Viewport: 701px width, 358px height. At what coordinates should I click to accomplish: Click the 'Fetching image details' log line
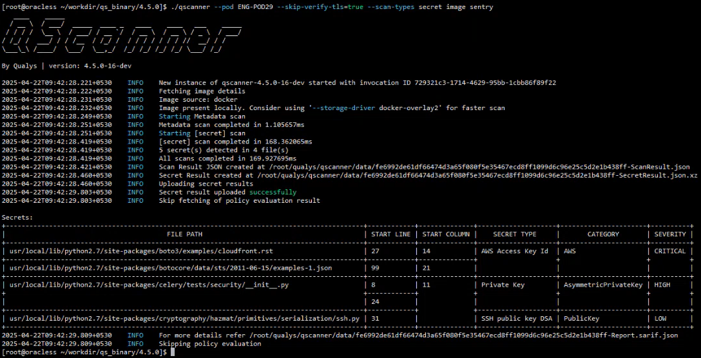click(202, 91)
